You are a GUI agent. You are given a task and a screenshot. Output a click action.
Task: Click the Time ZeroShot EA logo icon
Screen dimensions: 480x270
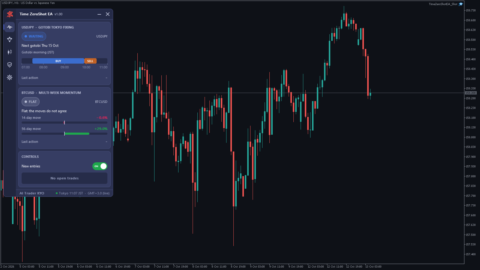tap(10, 14)
